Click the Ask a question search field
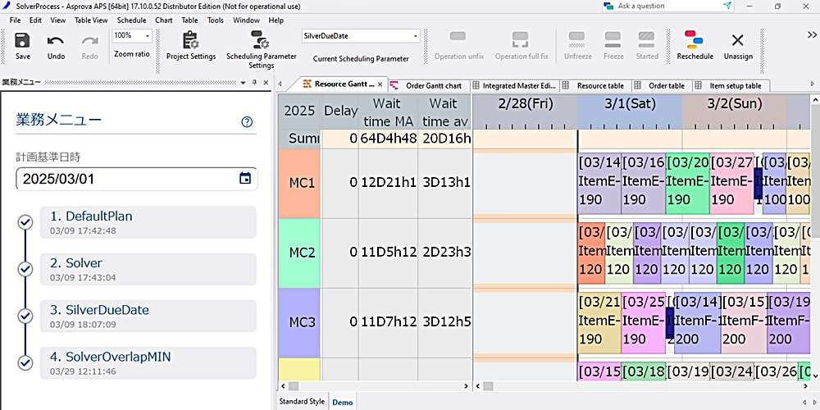 [664, 6]
